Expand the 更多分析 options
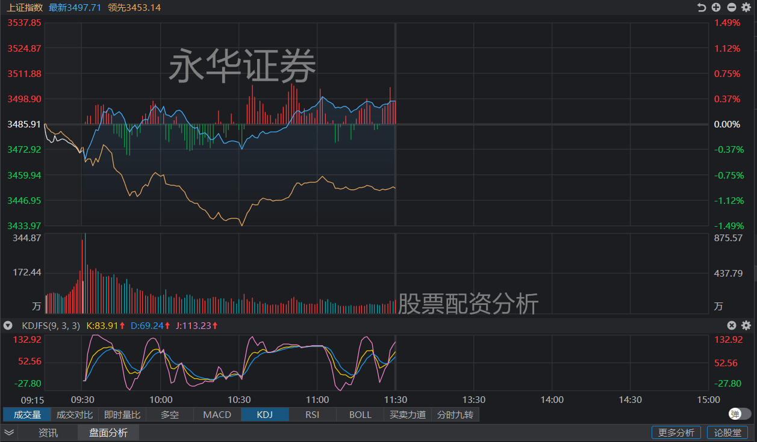The image size is (757, 442). (x=676, y=432)
